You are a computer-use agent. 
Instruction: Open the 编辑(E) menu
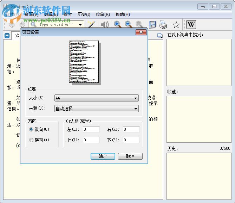(51, 14)
